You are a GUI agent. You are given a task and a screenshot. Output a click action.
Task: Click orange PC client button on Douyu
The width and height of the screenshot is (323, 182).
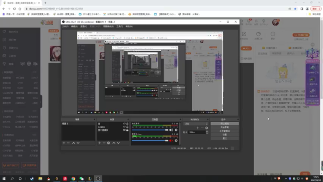(301, 35)
